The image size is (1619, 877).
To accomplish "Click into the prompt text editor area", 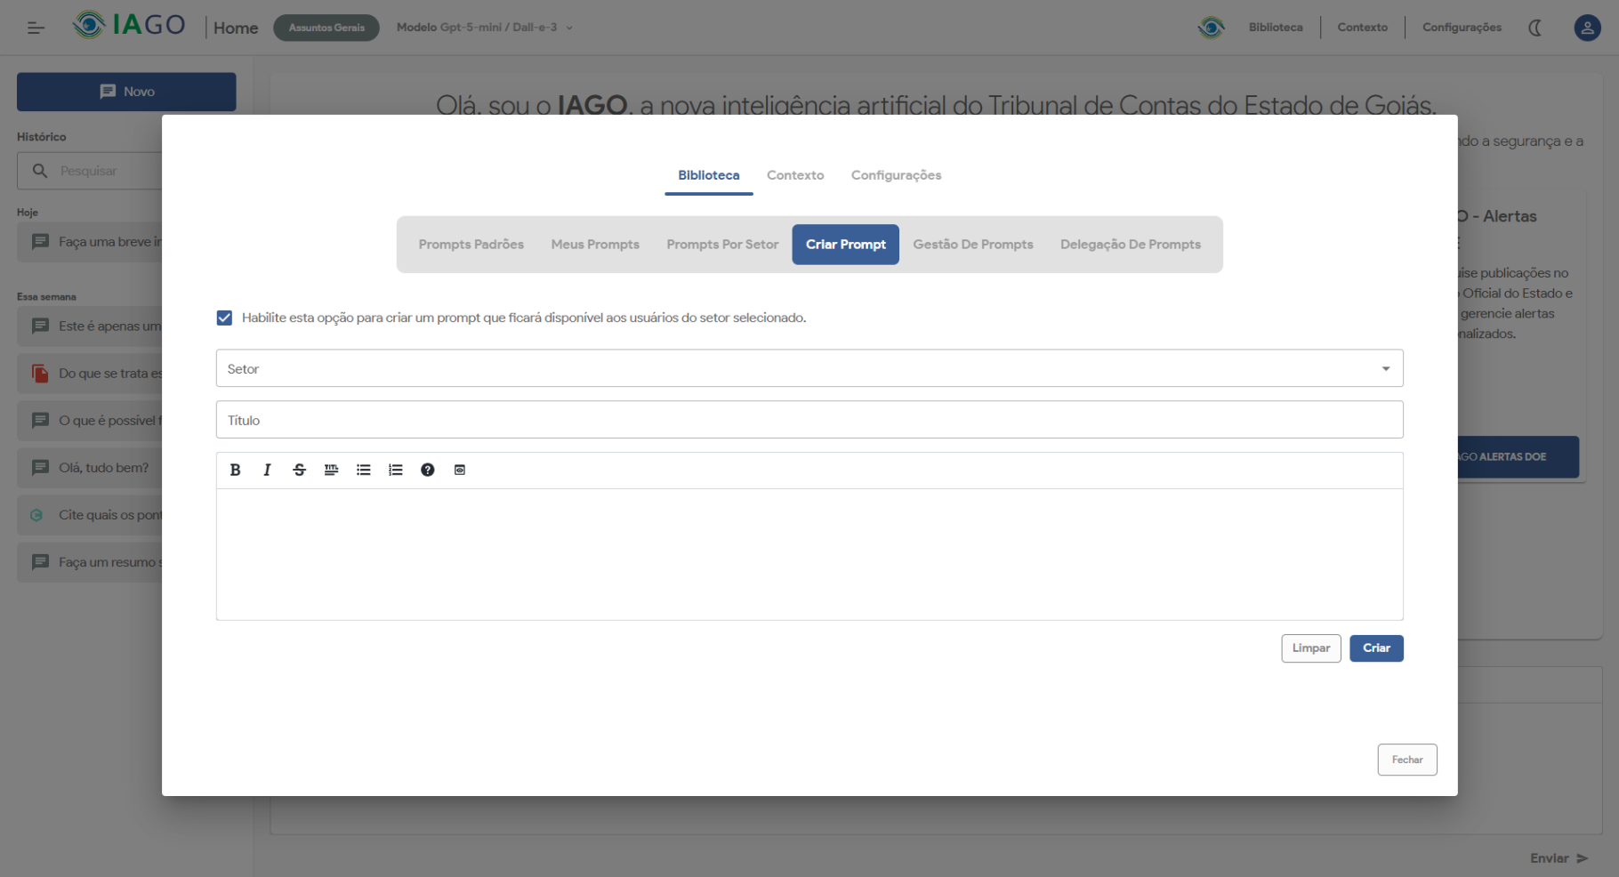I will tap(809, 553).
